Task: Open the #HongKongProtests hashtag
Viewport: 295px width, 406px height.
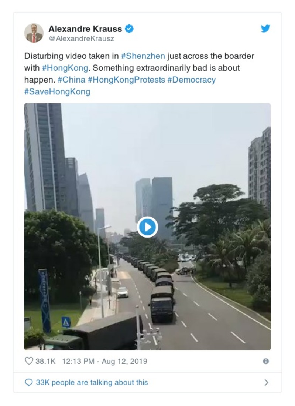Action: [x=126, y=80]
